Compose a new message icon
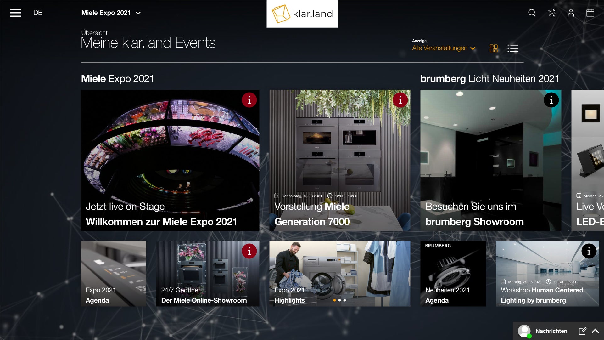The height and width of the screenshot is (340, 604). click(582, 331)
